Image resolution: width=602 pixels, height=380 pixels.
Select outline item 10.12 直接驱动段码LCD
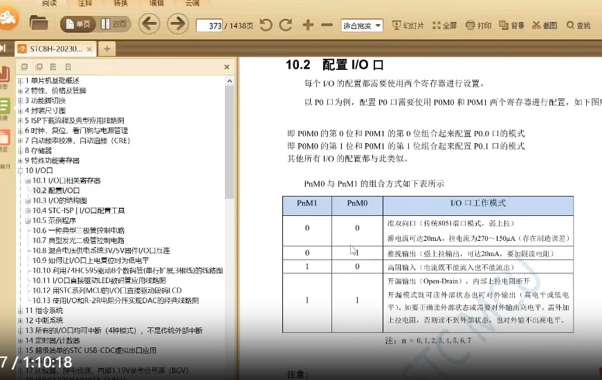[107, 291]
